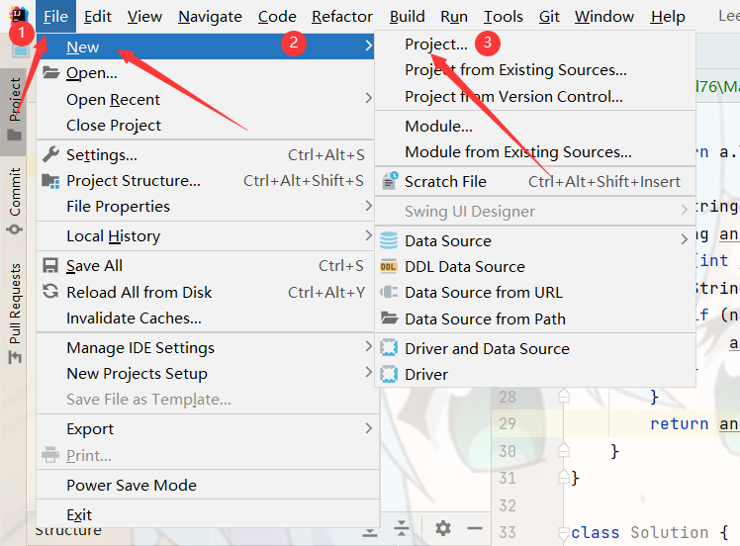Click the Project Structure icon

pos(50,181)
